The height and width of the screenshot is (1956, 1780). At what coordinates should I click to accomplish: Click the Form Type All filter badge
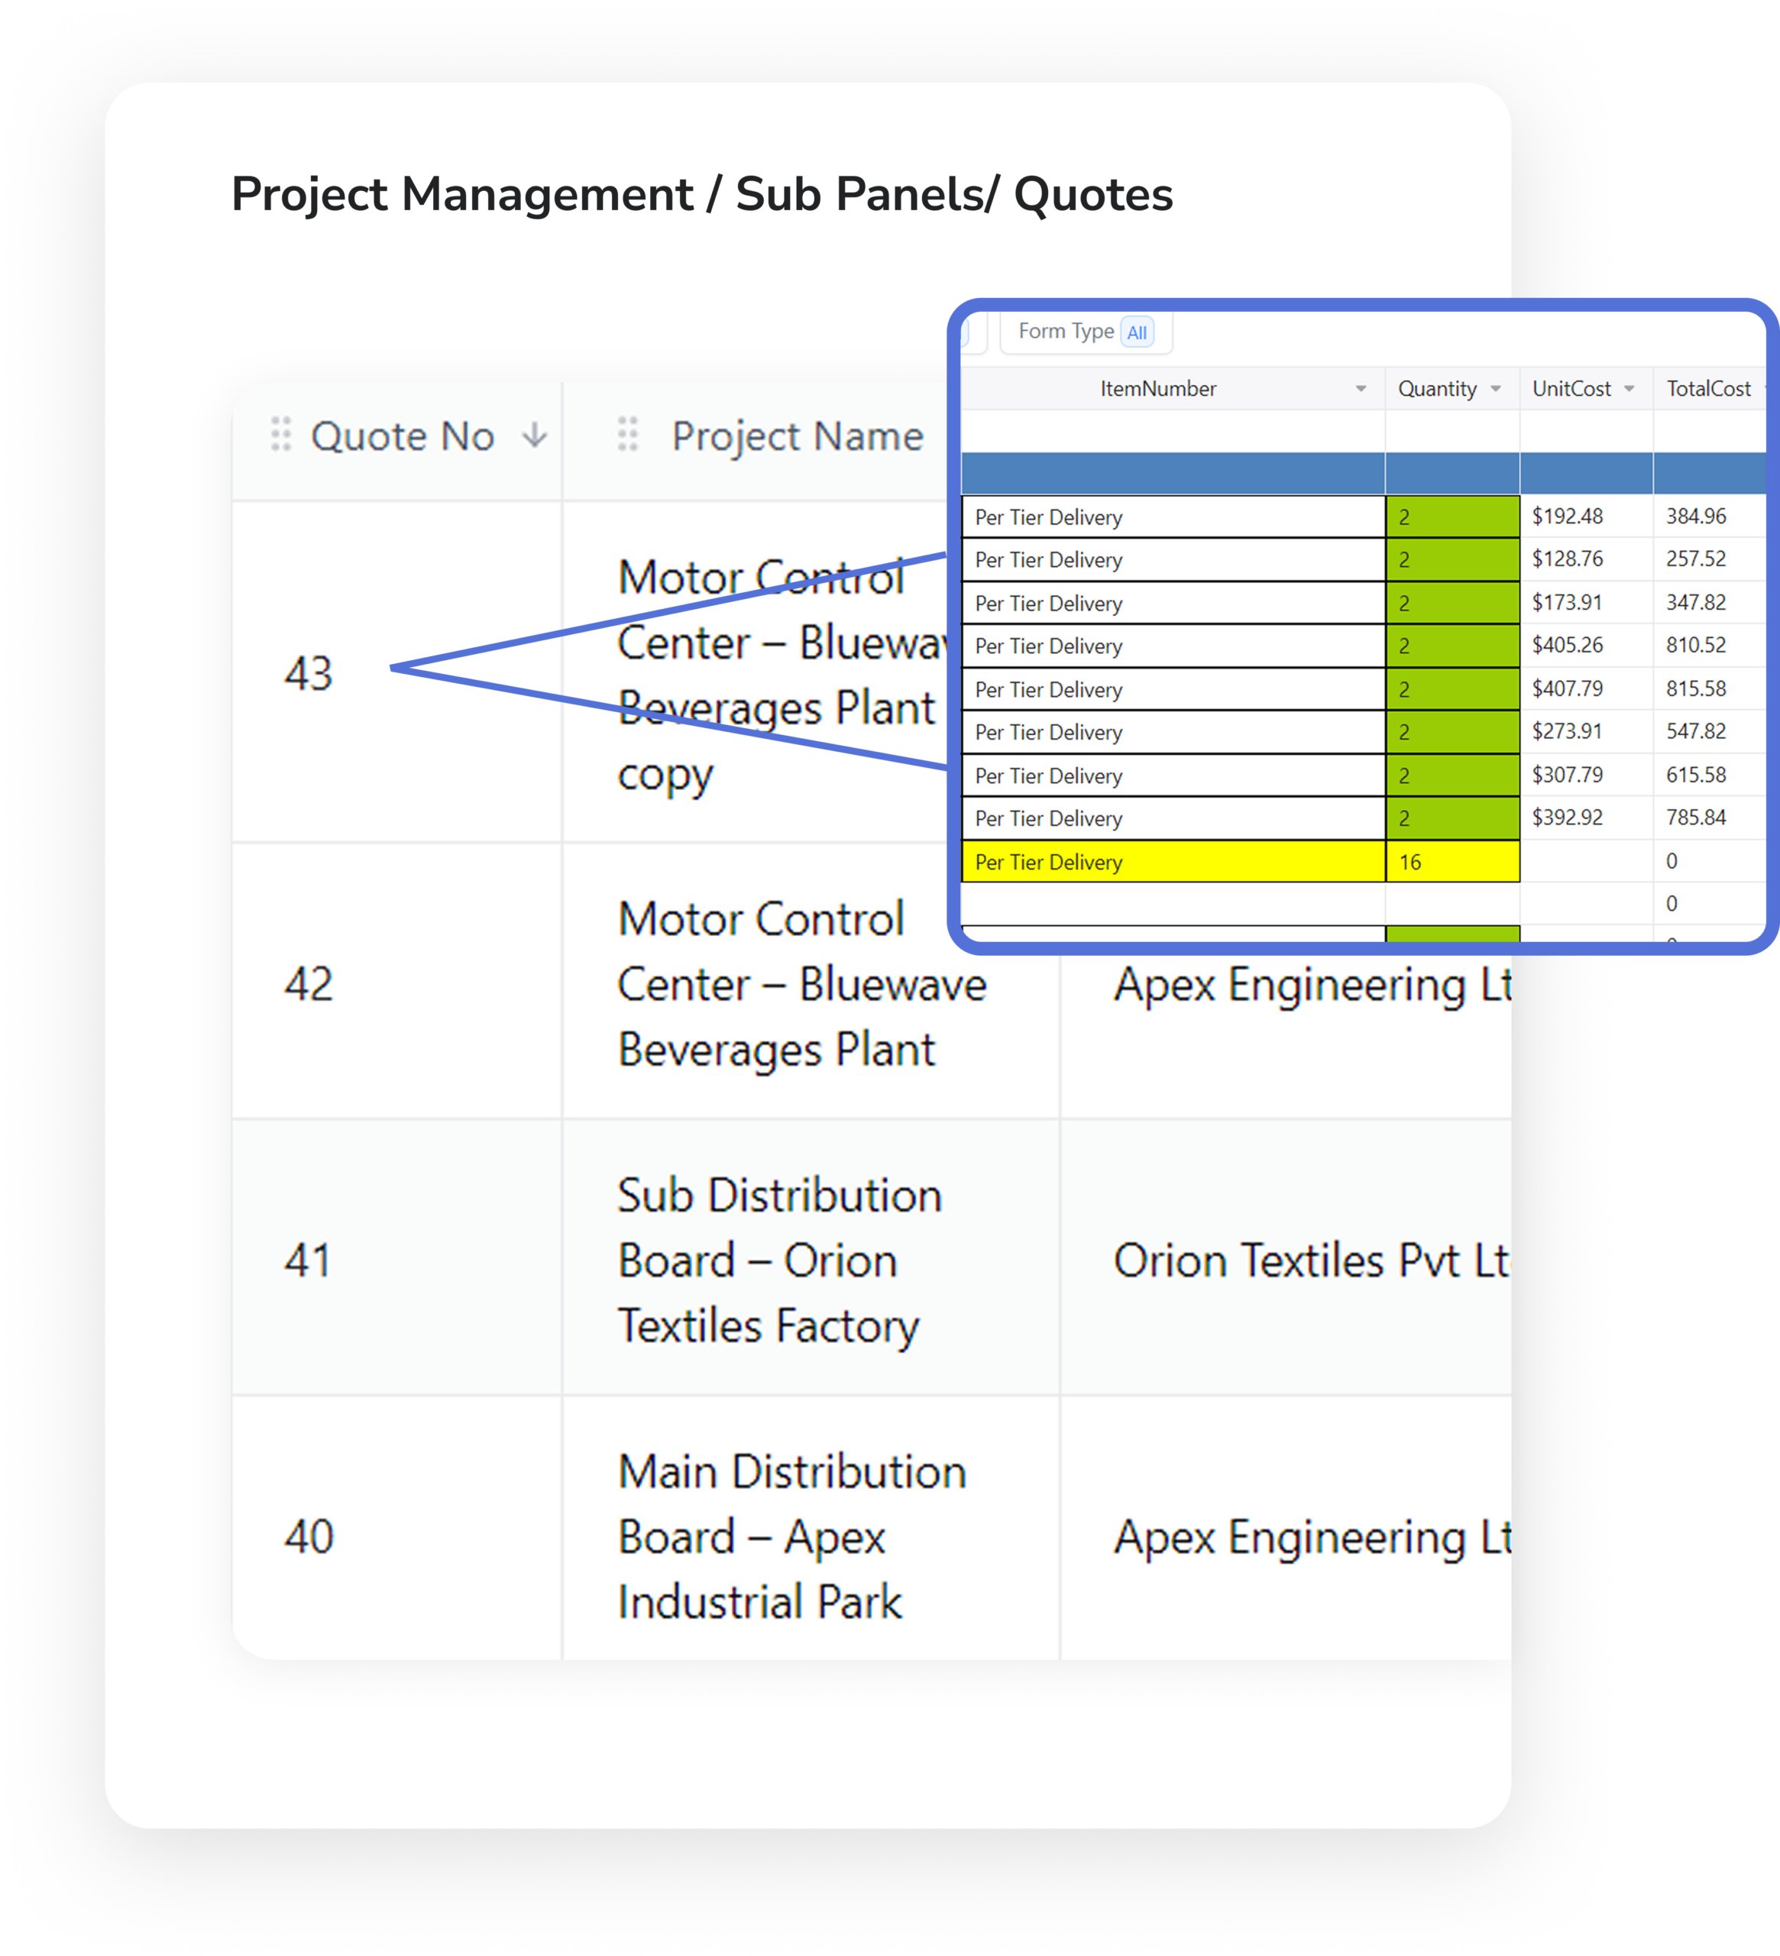point(1137,333)
